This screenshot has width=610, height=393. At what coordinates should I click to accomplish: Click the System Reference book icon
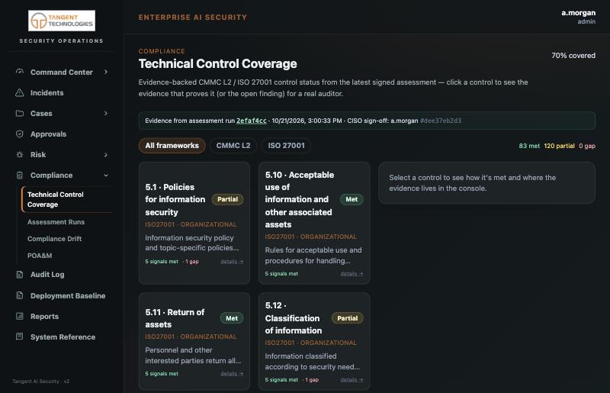[x=20, y=337]
